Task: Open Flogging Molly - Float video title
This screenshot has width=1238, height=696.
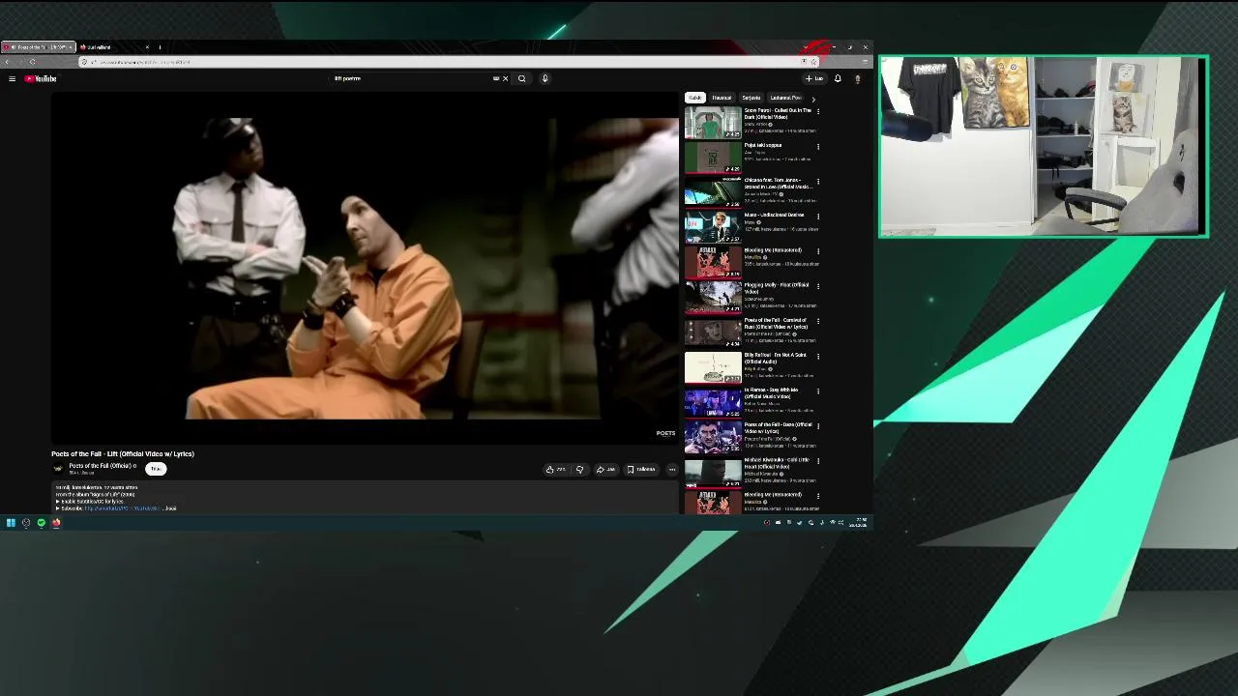Action: [777, 288]
